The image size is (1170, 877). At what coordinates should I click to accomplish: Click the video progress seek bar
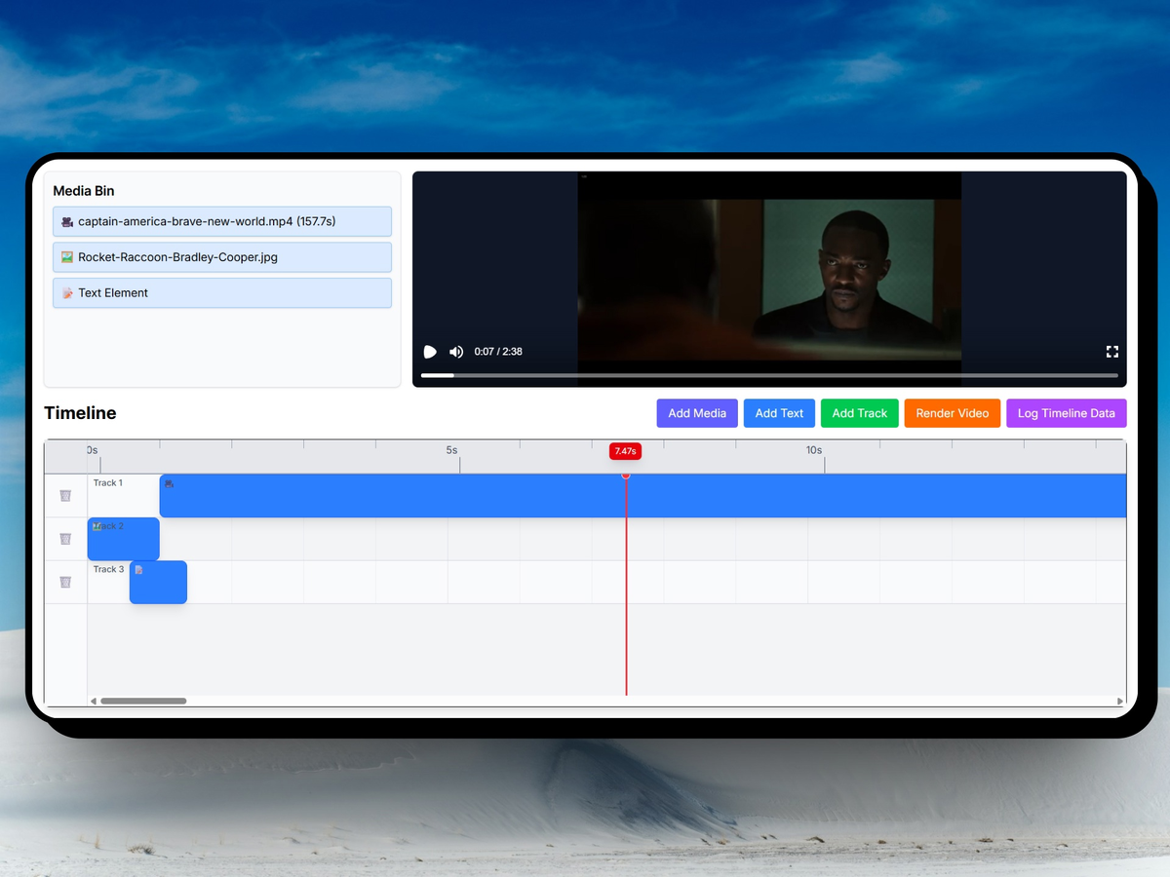tap(769, 375)
